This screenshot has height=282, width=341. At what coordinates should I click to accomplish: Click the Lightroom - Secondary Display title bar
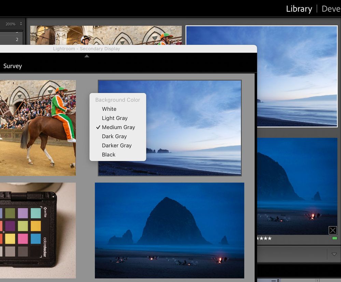[x=86, y=49]
